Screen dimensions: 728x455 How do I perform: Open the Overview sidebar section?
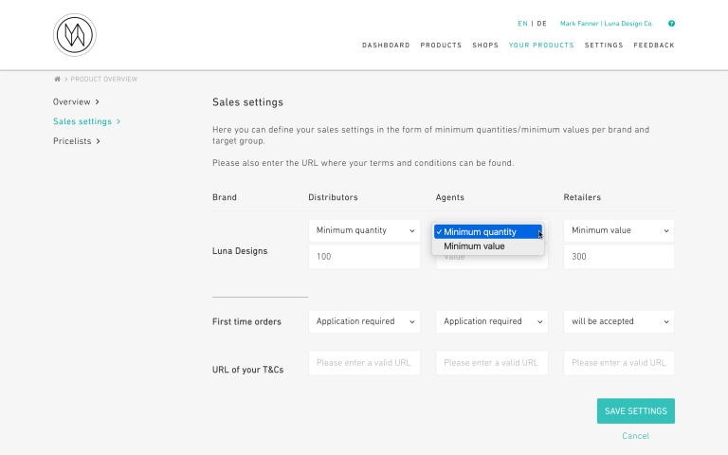[76, 101]
